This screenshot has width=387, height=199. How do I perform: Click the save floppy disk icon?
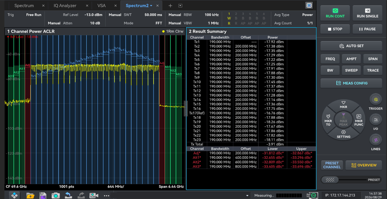[43, 196]
